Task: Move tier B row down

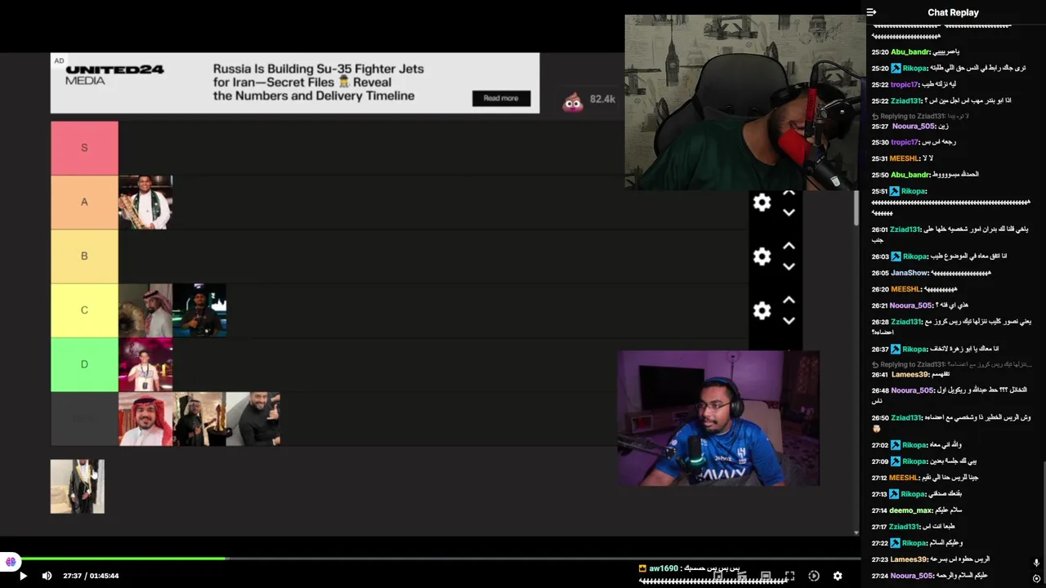Action: (x=789, y=266)
